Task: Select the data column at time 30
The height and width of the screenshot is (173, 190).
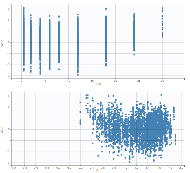Action: 162,23
